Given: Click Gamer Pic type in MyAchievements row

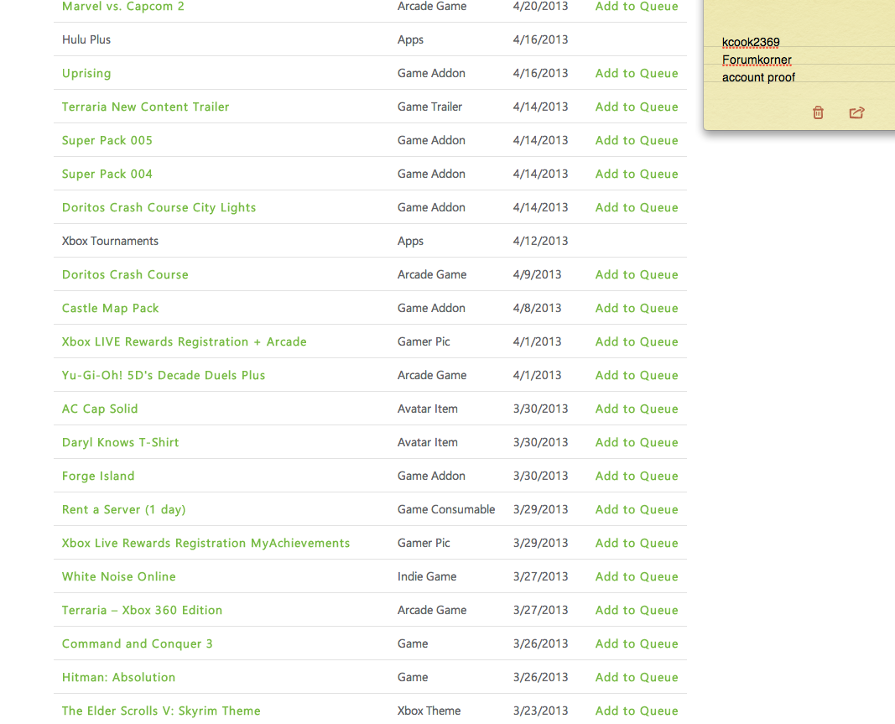Looking at the screenshot, I should [x=423, y=543].
